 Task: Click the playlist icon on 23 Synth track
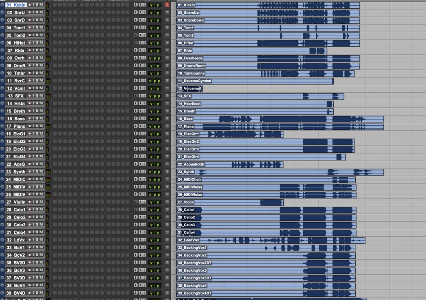(x=167, y=172)
